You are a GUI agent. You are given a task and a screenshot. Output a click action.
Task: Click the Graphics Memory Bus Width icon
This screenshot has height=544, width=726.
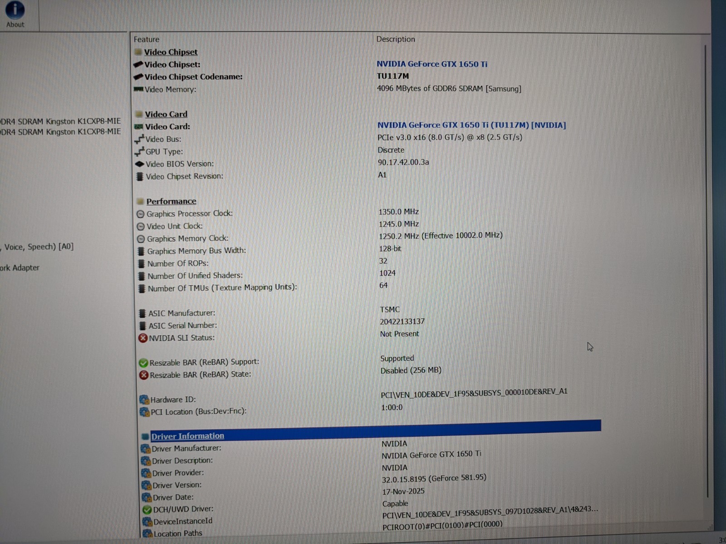(x=142, y=251)
